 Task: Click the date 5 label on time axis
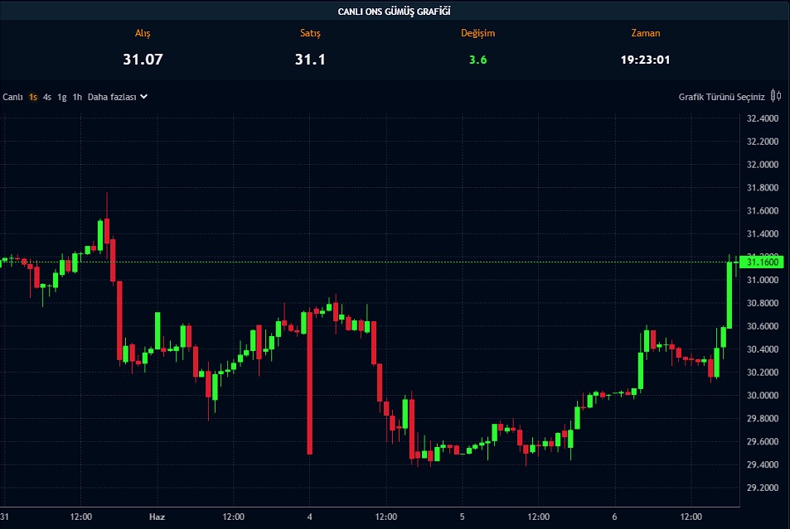coord(462,516)
